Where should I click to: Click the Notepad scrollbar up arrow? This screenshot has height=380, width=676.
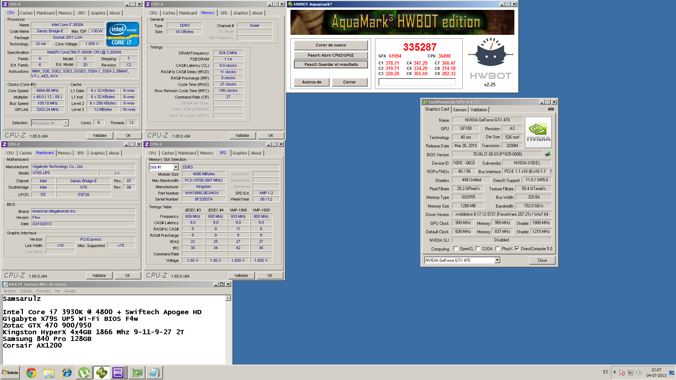[228, 298]
